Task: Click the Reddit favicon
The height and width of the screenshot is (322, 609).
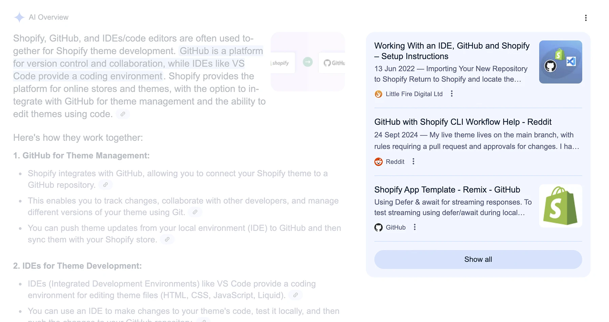Action: (378, 162)
